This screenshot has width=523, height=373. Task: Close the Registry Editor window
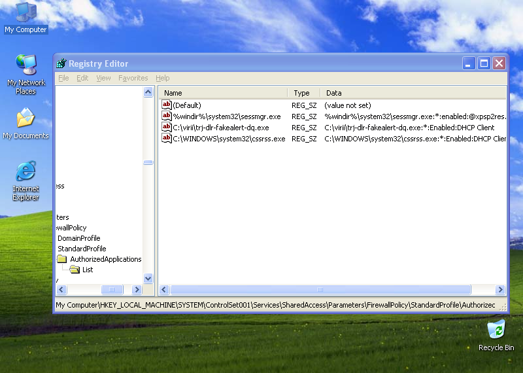pyautogui.click(x=499, y=63)
